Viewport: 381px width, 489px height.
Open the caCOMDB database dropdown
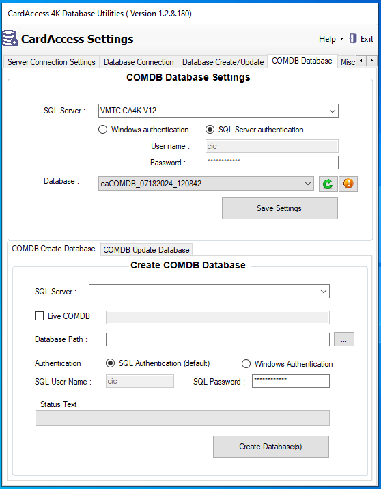[x=308, y=184]
